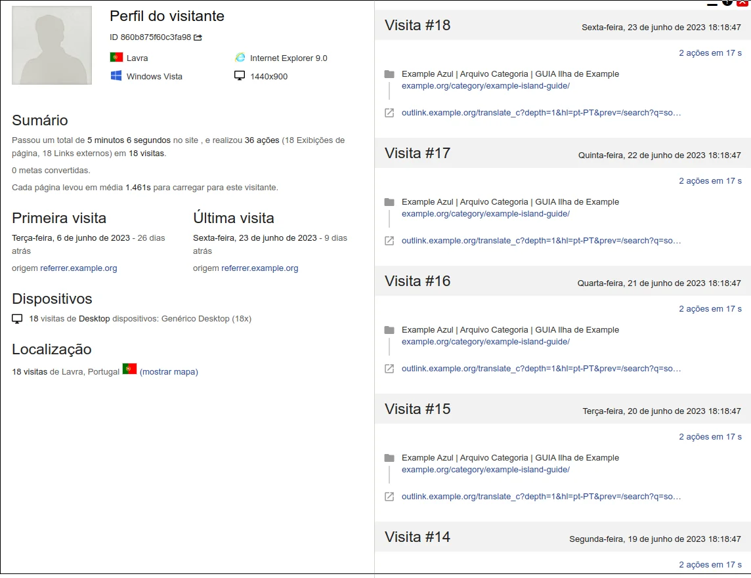Click the outlink icon in Visita #17
Screen dimensions: 751x578
(389, 241)
